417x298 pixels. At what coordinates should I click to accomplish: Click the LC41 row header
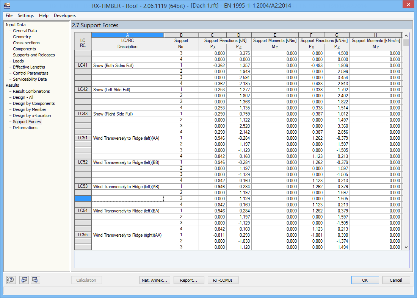pos(83,65)
